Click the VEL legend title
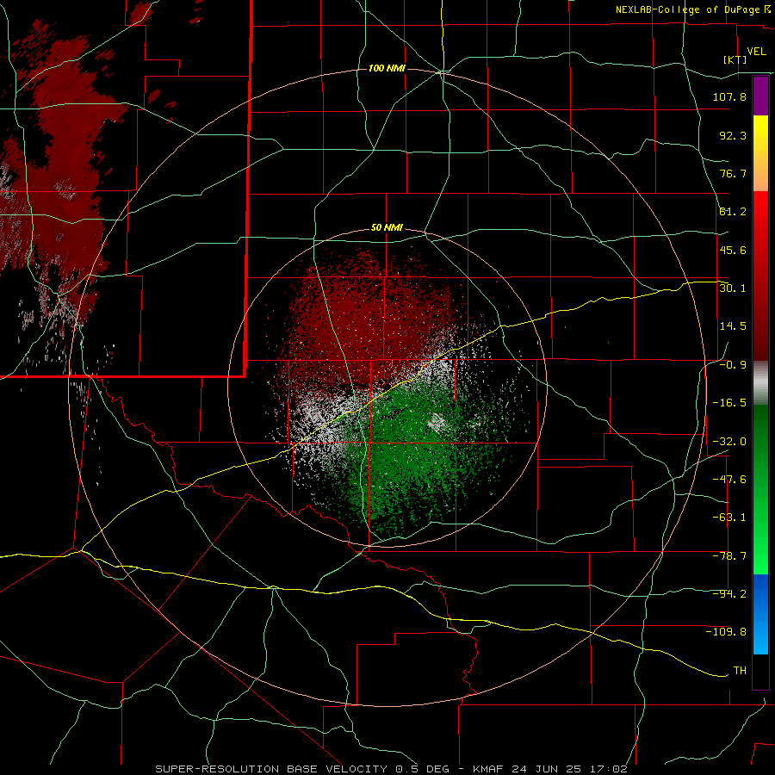 [756, 52]
